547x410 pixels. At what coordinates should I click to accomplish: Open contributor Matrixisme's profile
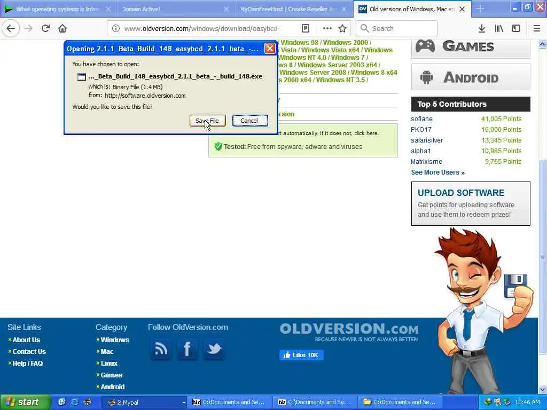(x=426, y=162)
